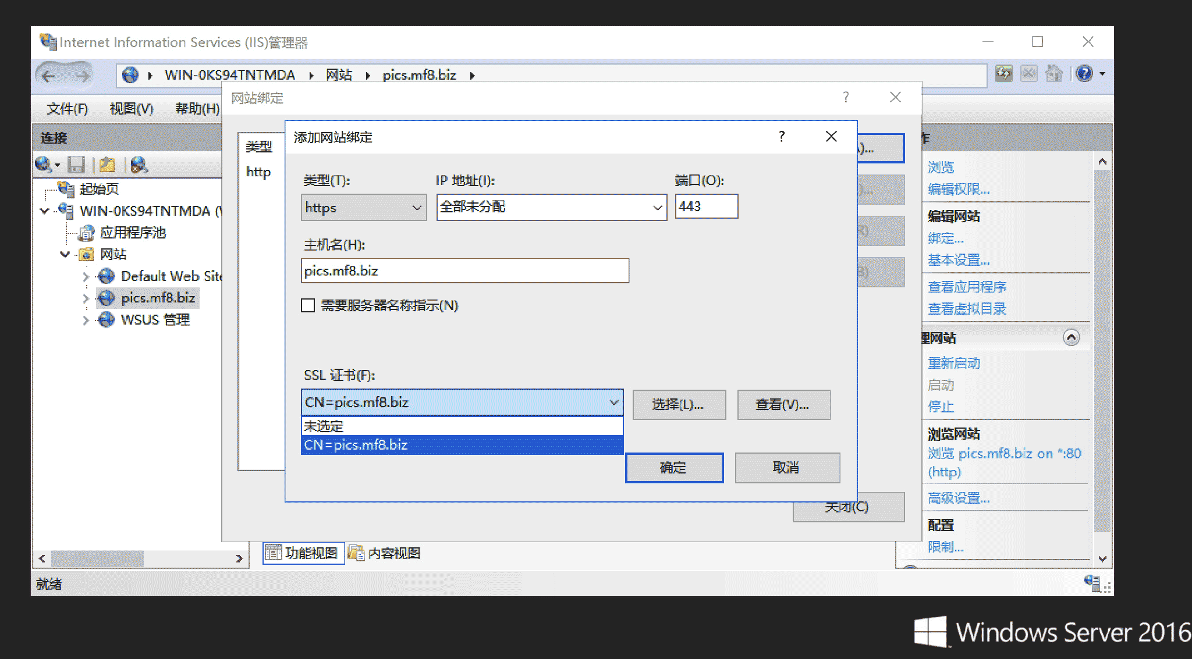
Task: Collapse the 网站 tree node
Action: tap(65, 255)
